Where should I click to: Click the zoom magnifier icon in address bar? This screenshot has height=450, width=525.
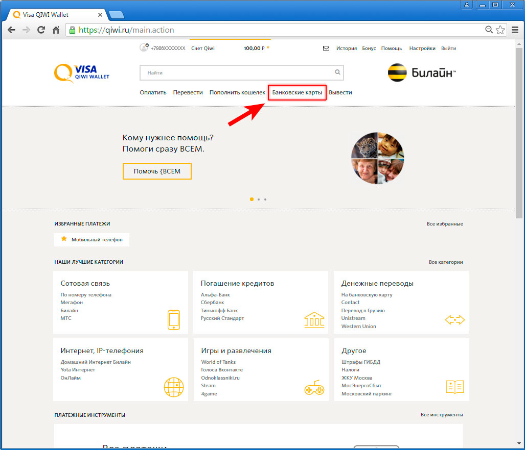coord(489,30)
